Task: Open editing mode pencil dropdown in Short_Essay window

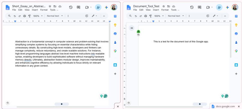Action: (x=94, y=16)
